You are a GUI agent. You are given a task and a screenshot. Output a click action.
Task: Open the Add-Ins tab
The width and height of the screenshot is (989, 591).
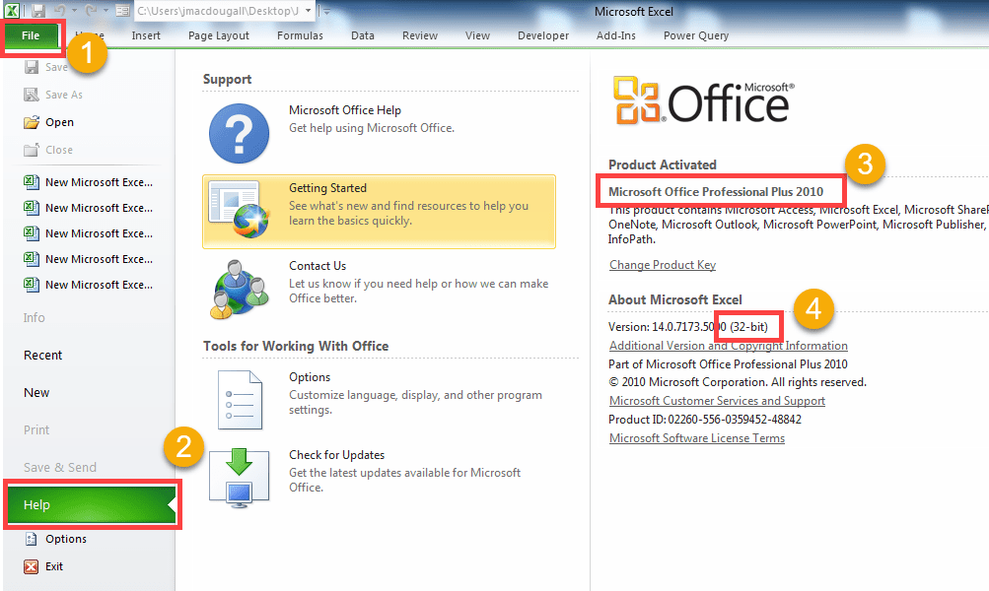pyautogui.click(x=616, y=35)
